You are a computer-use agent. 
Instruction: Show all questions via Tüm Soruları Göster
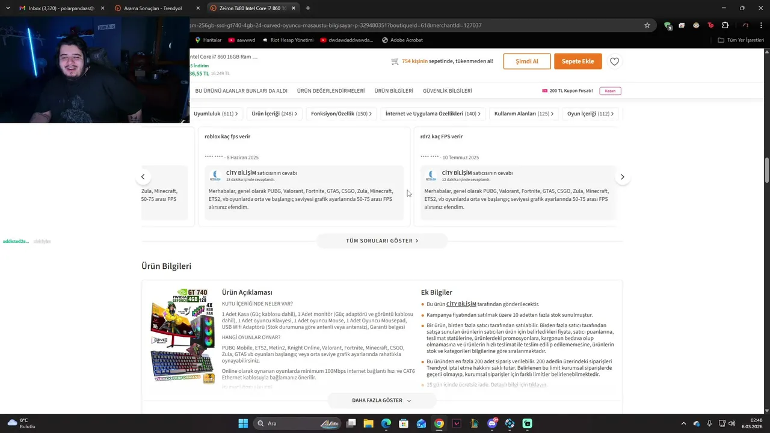pos(382,241)
